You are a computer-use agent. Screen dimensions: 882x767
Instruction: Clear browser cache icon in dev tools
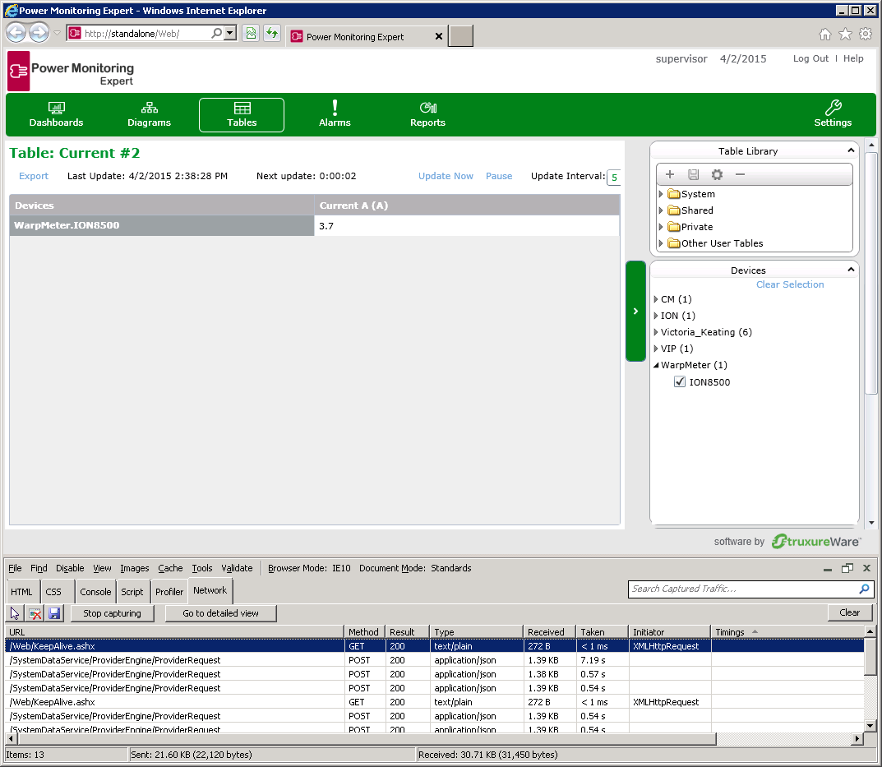coord(35,612)
